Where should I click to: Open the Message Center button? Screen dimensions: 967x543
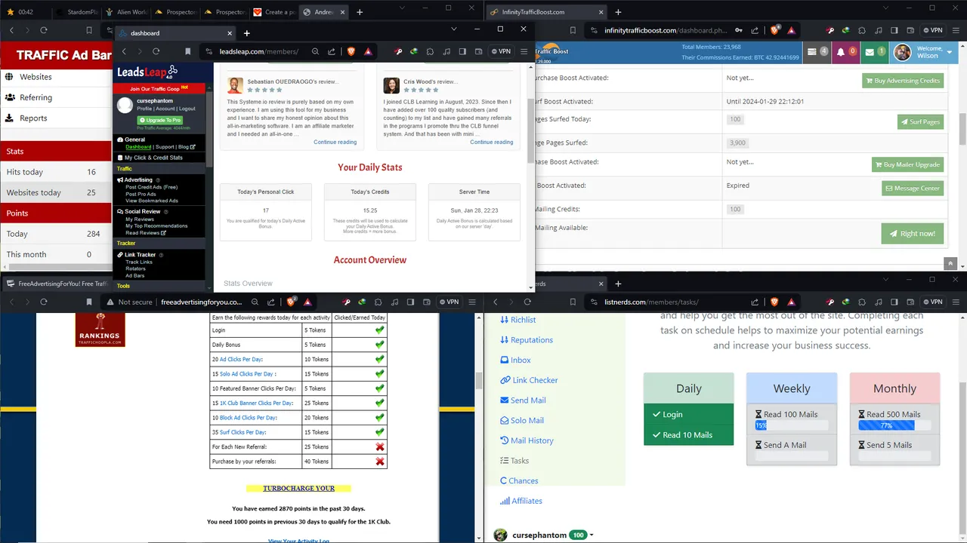coord(913,189)
